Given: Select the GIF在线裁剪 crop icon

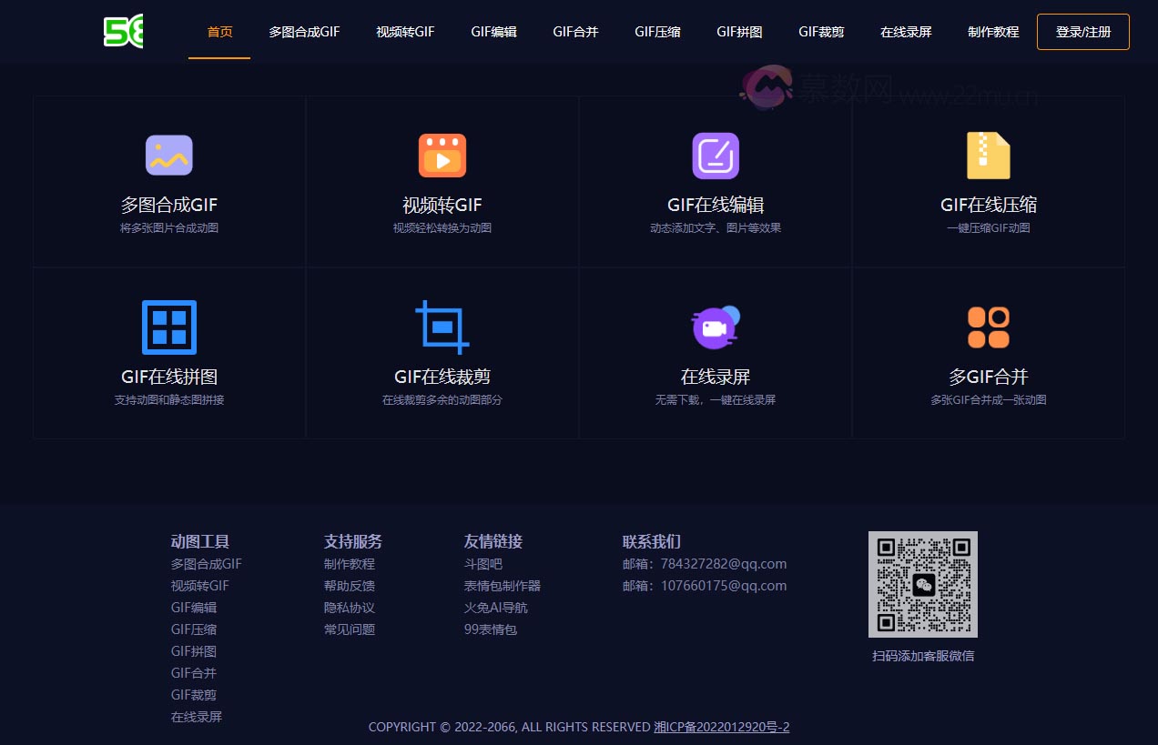Looking at the screenshot, I should pyautogui.click(x=442, y=327).
